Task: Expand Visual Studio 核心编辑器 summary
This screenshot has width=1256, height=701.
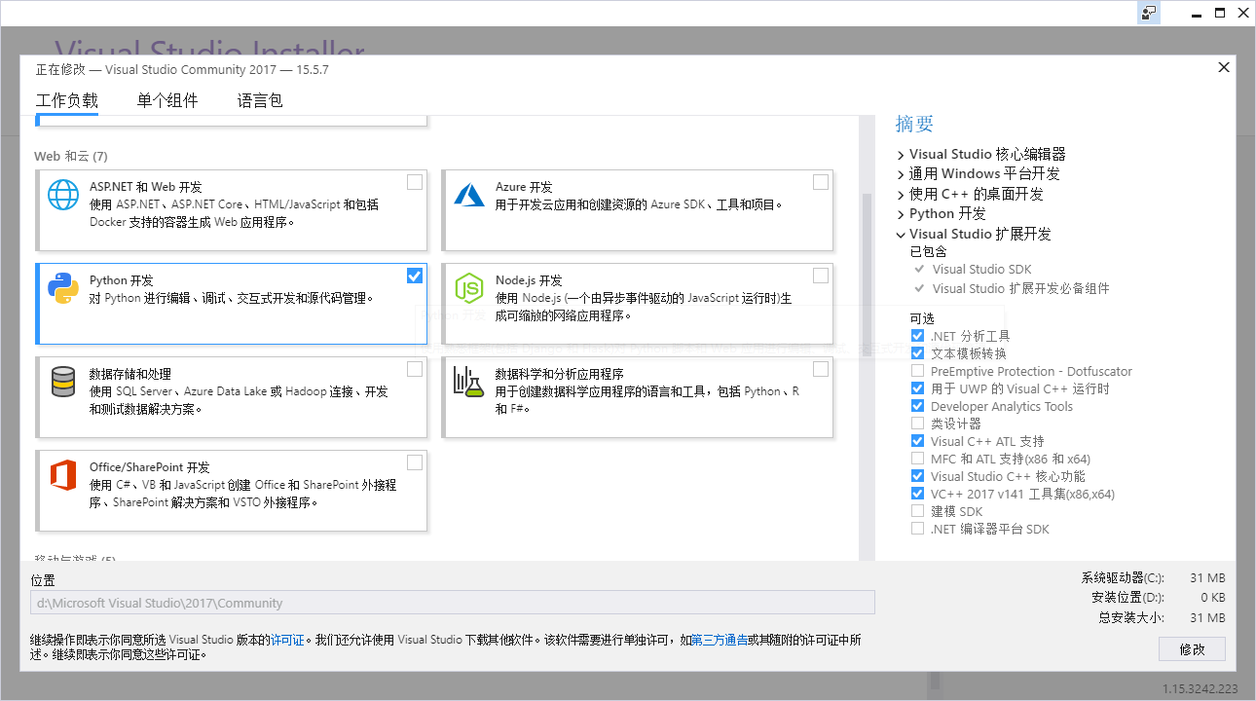Action: pos(901,155)
